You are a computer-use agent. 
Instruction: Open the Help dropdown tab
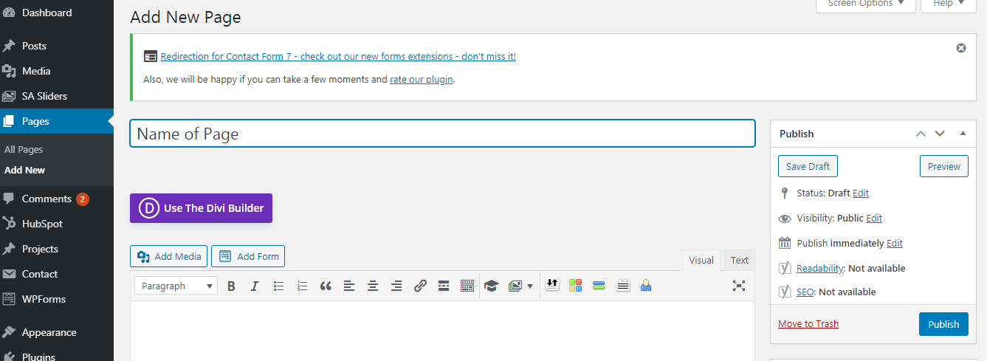click(949, 4)
